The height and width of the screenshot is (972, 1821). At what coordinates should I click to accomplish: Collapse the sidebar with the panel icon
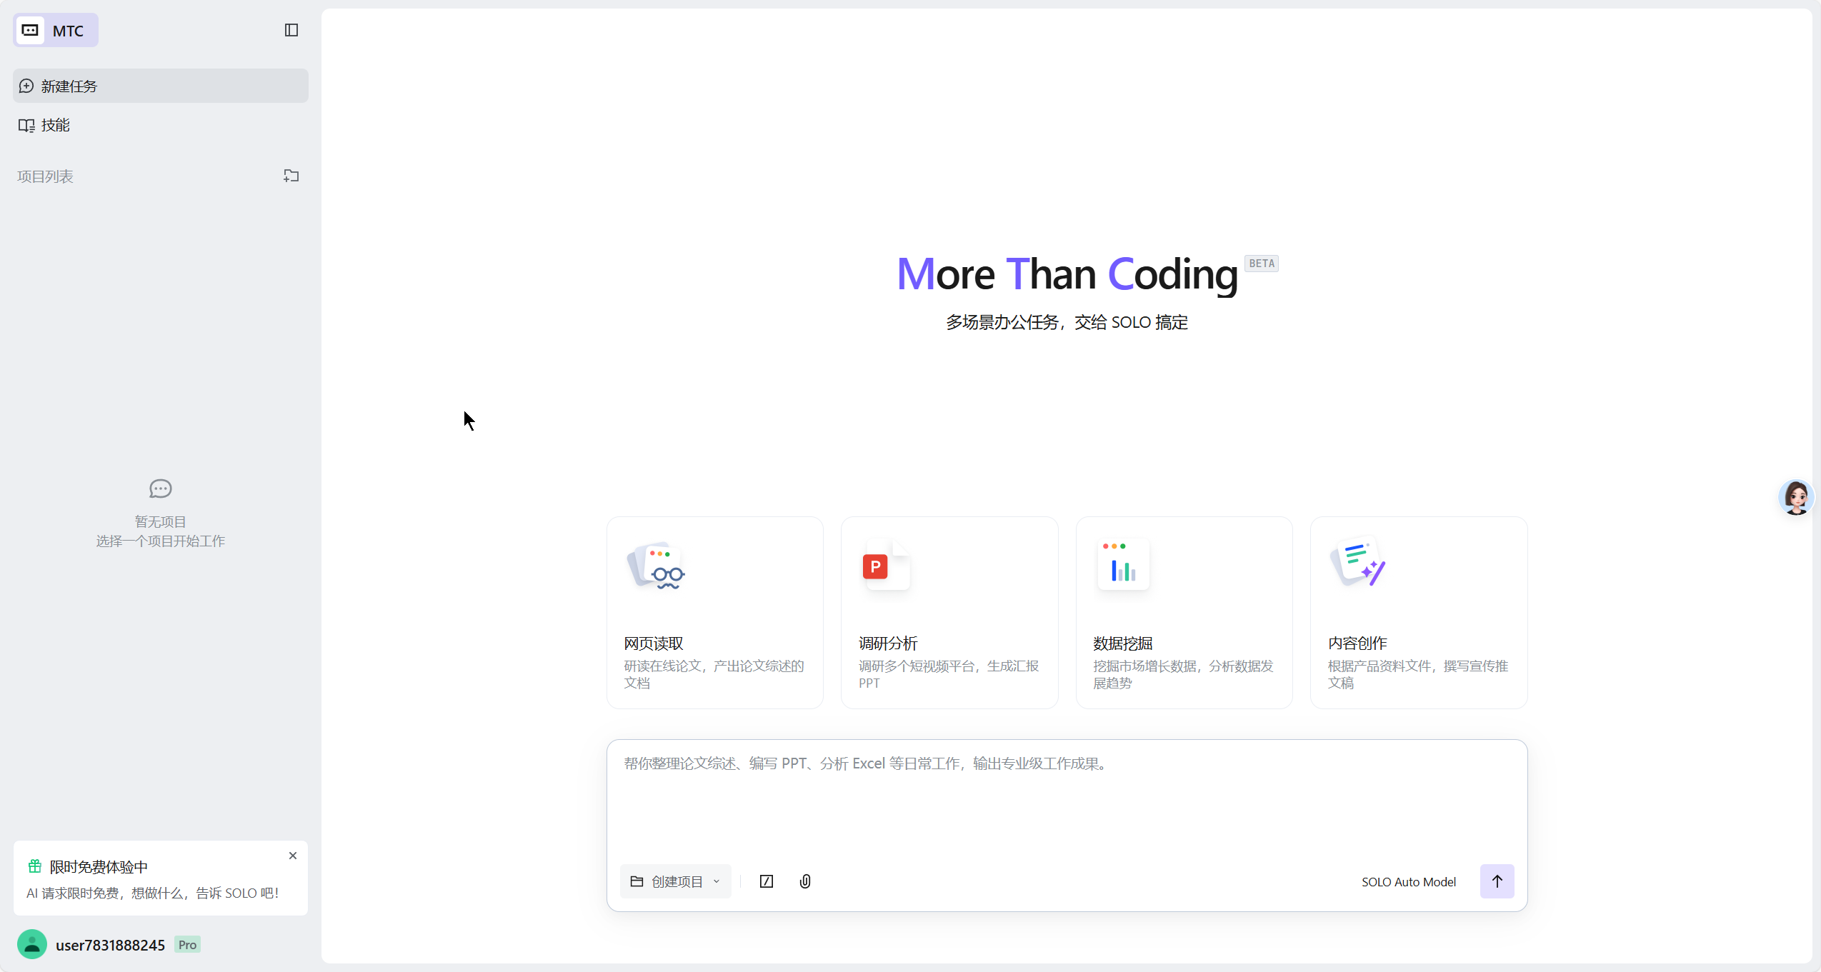(x=291, y=30)
